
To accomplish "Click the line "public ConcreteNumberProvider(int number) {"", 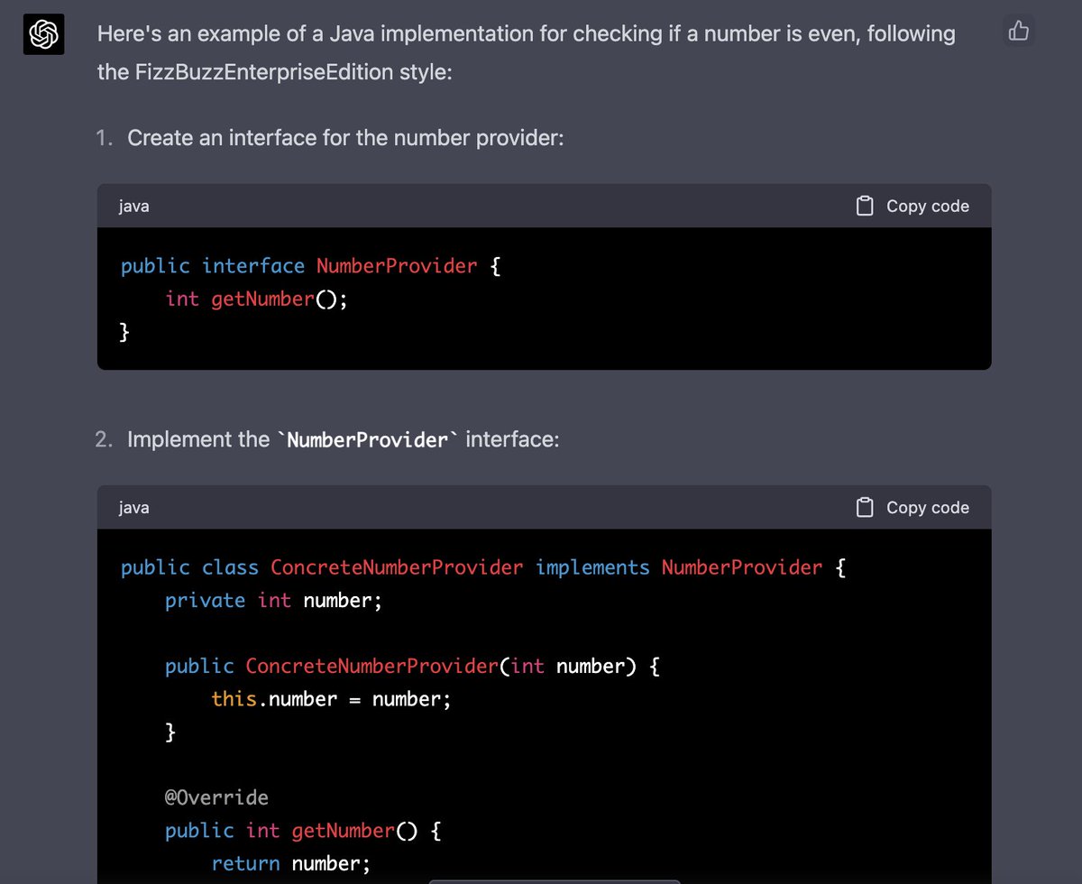I will click(x=413, y=667).
